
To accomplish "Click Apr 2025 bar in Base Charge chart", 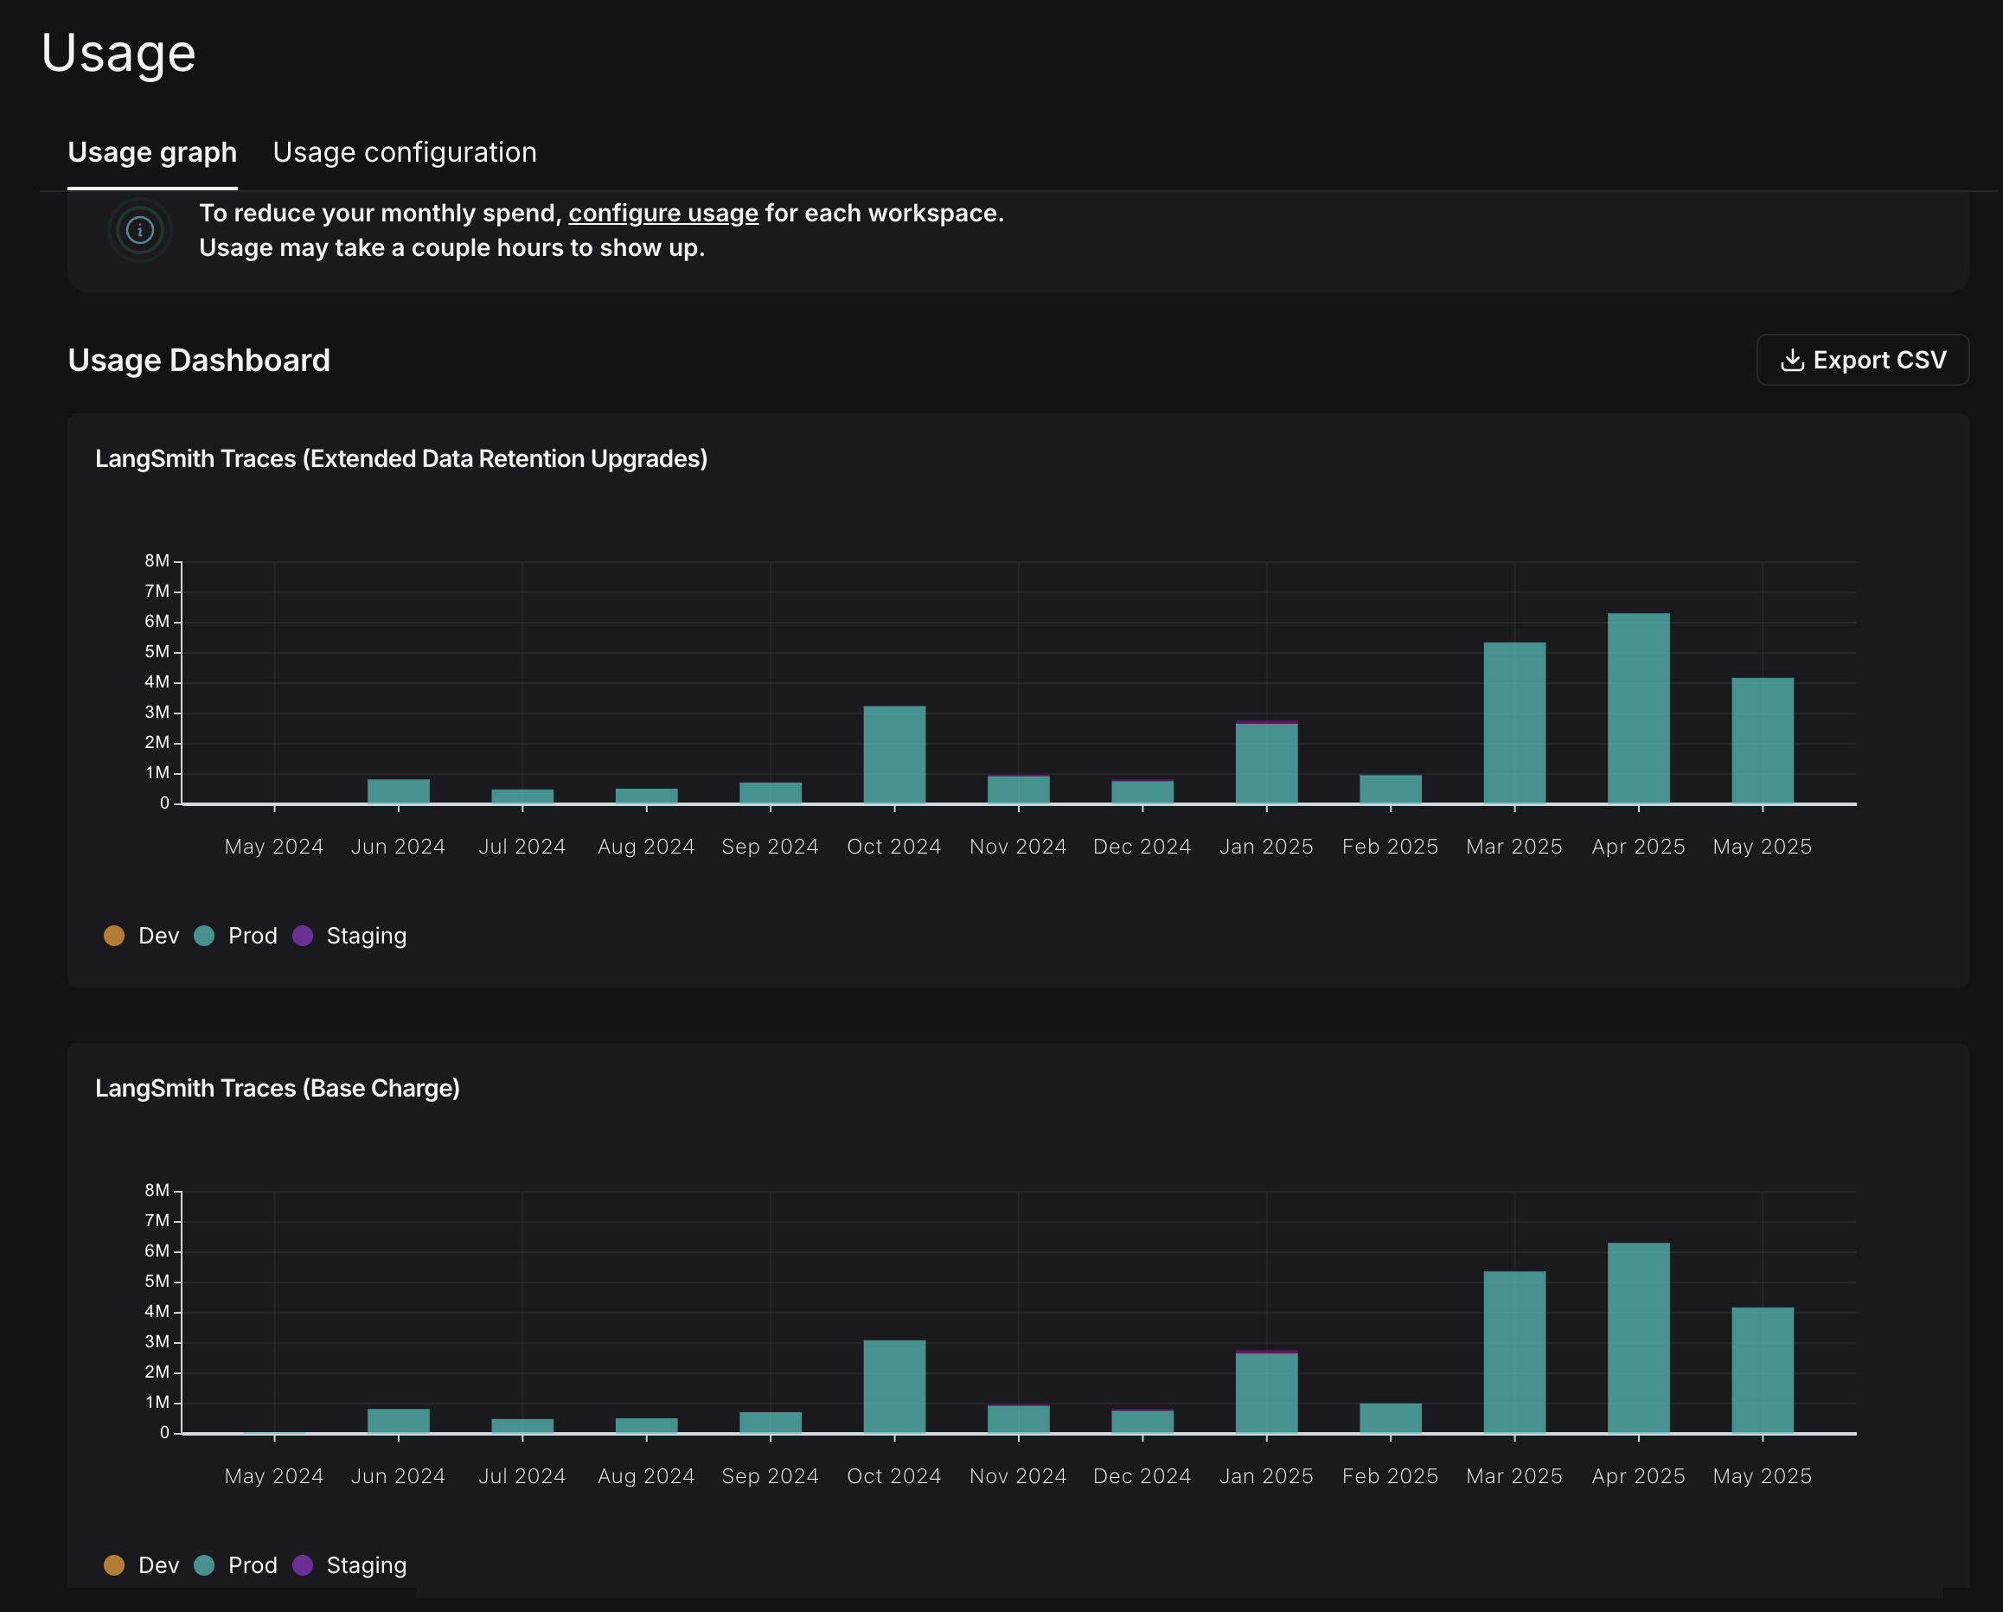I will (1638, 1338).
